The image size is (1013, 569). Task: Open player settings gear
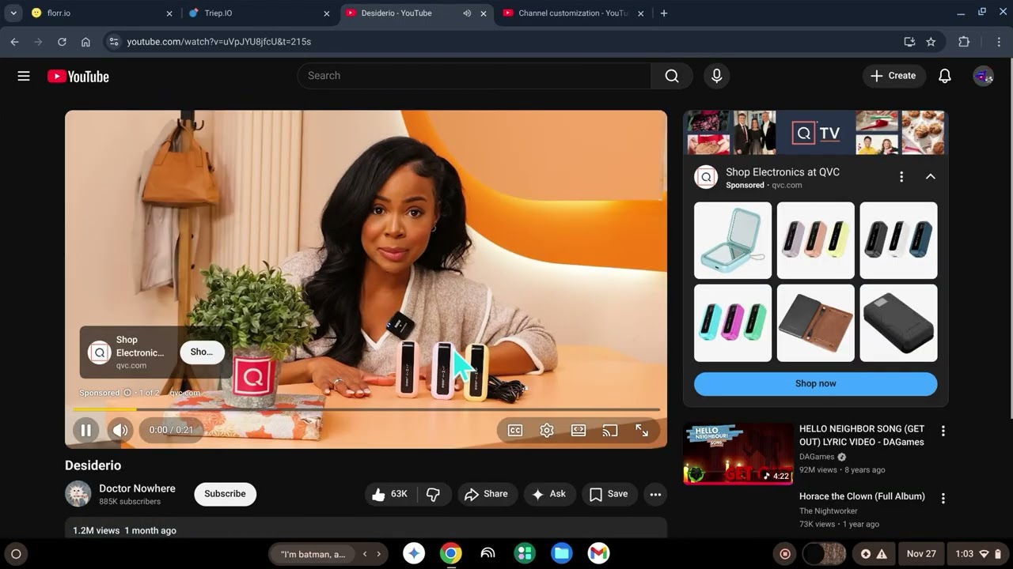pos(547,430)
